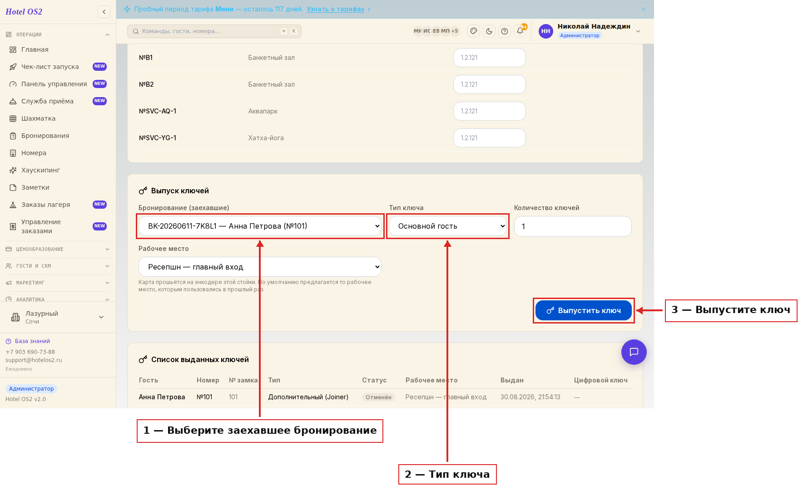Click the grid icon for Шахматка
This screenshot has height=495, width=808.
click(13, 118)
